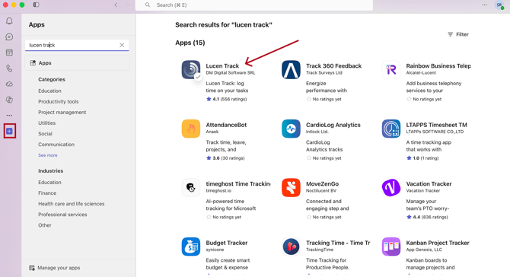The width and height of the screenshot is (510, 277).
Task: Open the Activity bell icon
Action: point(9,21)
